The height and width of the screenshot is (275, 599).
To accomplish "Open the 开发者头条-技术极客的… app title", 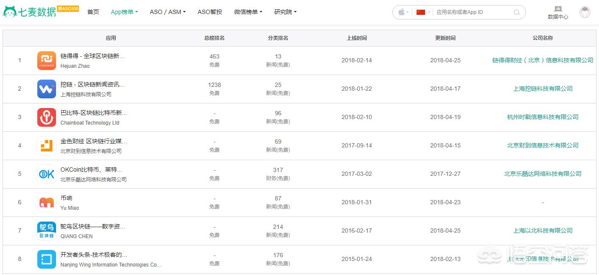I will 94,255.
